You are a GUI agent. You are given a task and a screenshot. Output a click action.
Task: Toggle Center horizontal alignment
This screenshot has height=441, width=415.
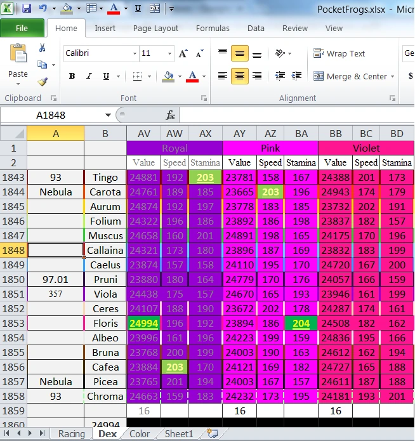click(240, 76)
